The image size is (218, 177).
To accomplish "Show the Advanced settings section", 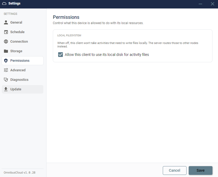I will [22, 70].
